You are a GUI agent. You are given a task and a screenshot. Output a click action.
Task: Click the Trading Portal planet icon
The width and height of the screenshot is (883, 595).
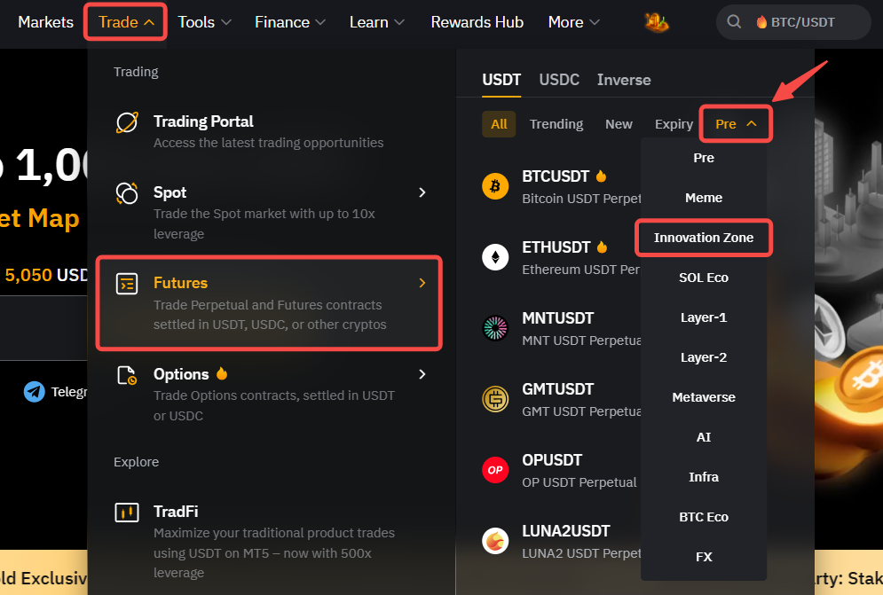click(x=127, y=122)
